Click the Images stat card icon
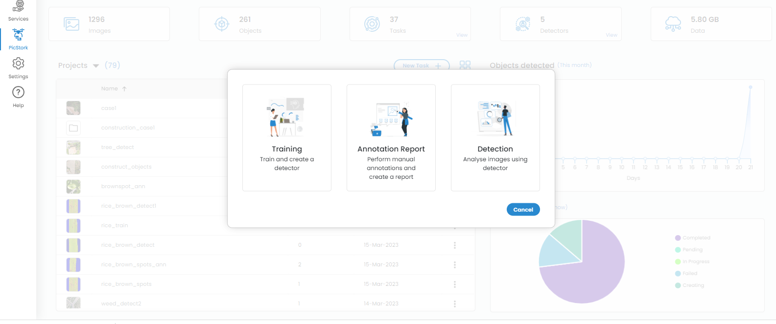The height and width of the screenshot is (324, 776). pos(72,24)
